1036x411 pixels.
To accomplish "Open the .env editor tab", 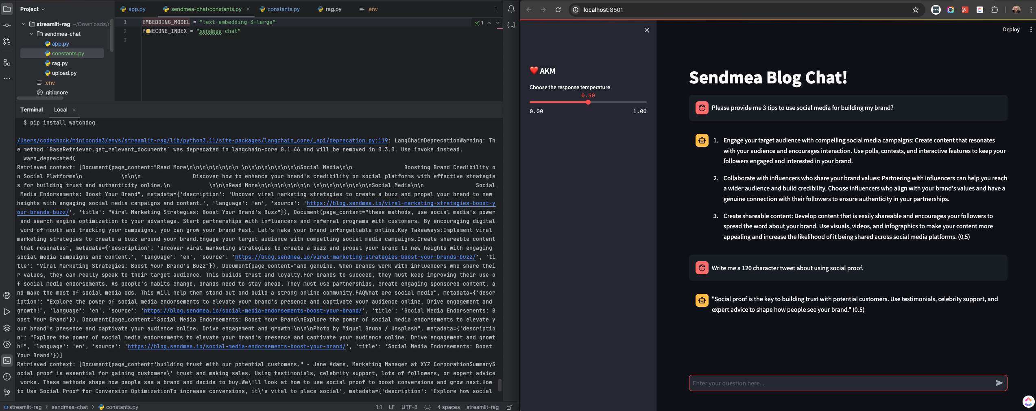I will click(369, 9).
